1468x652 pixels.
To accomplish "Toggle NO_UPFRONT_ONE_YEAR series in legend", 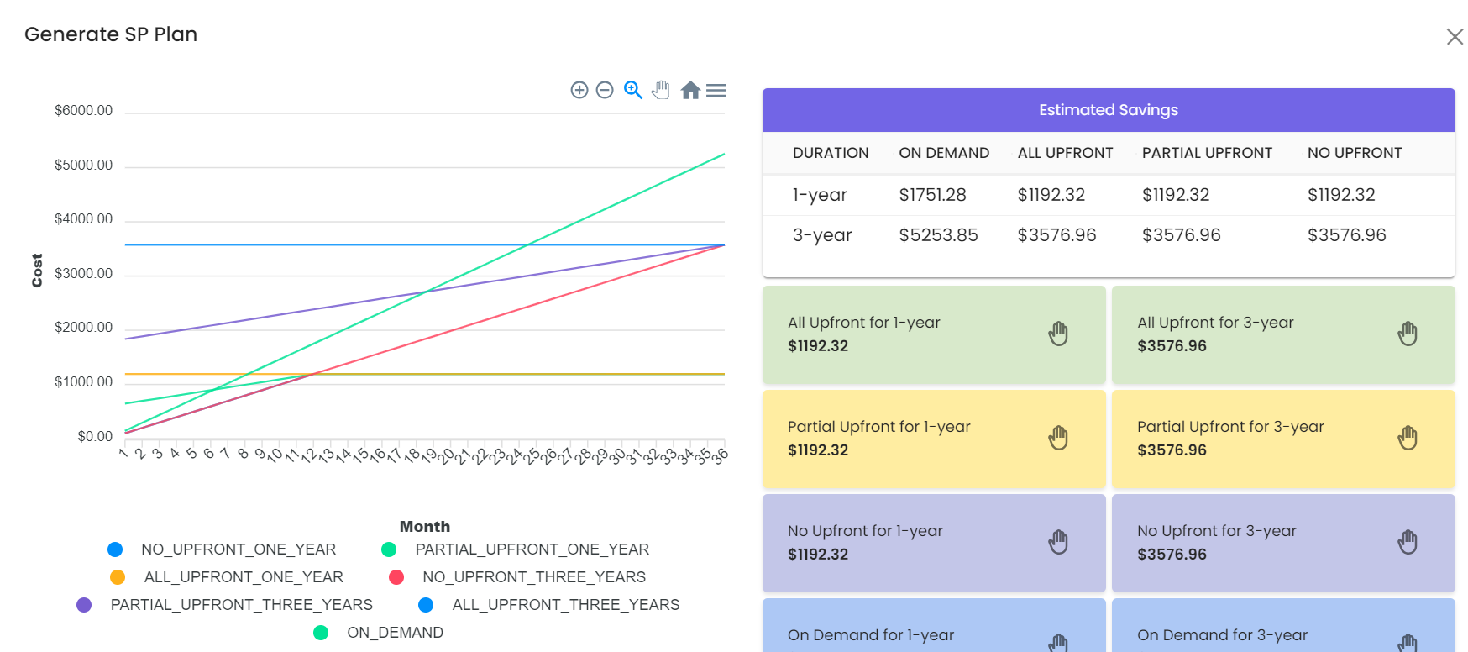I will click(x=222, y=549).
